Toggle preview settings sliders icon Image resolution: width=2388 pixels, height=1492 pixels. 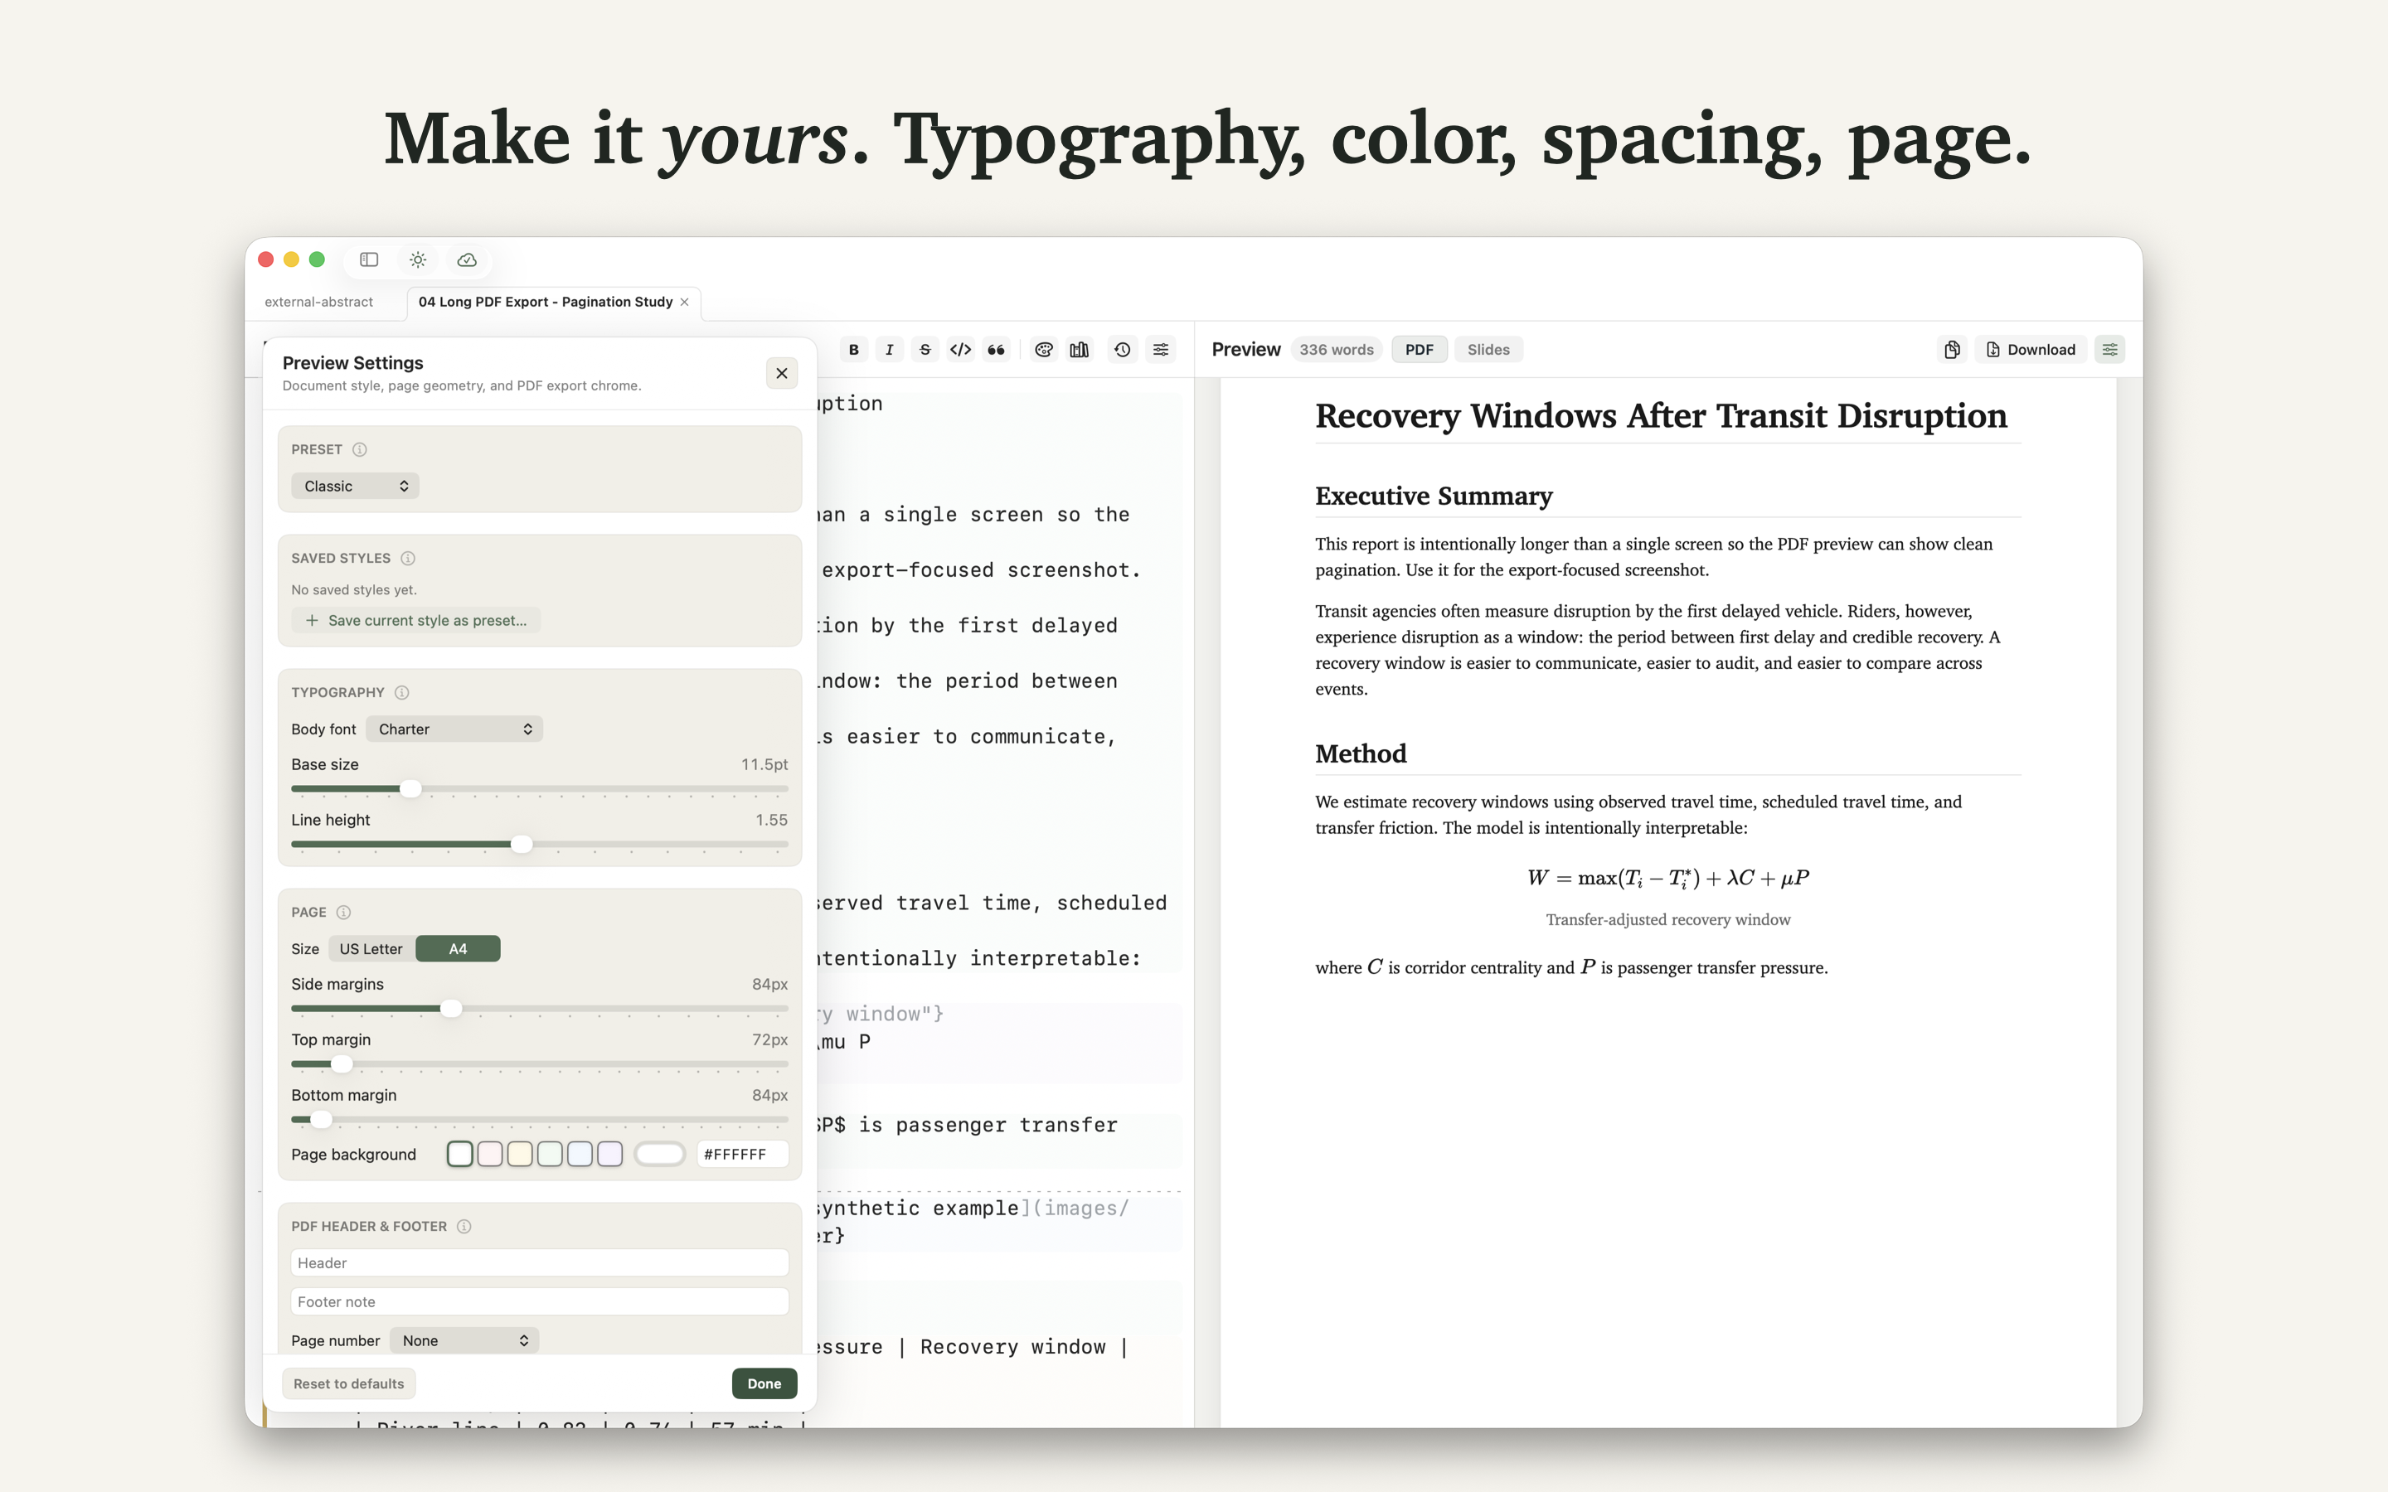(2109, 349)
